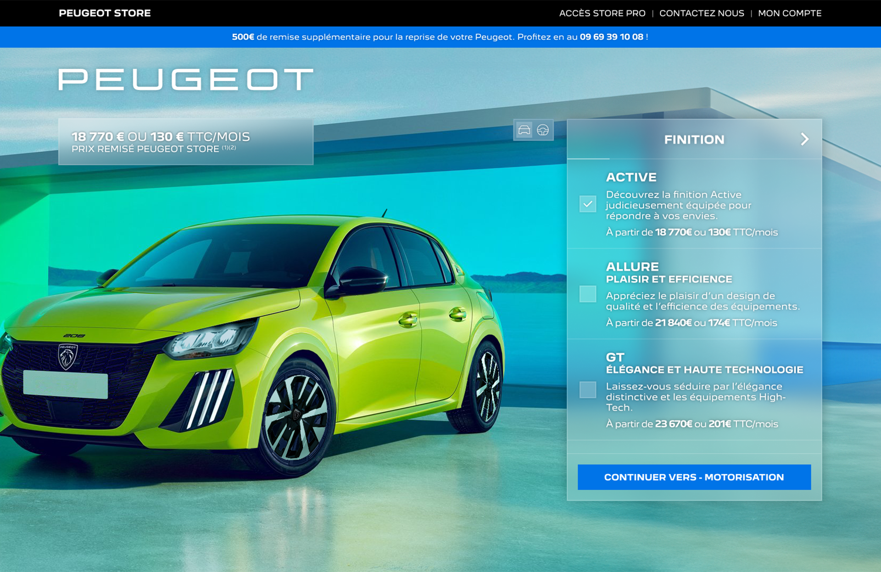The width and height of the screenshot is (881, 572).
Task: Open the Accès Store Pro menu item
Action: point(602,13)
